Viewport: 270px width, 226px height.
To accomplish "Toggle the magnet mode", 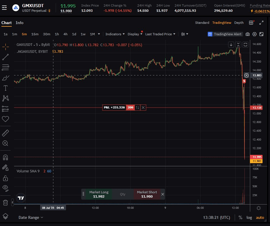I will pos(5,157).
